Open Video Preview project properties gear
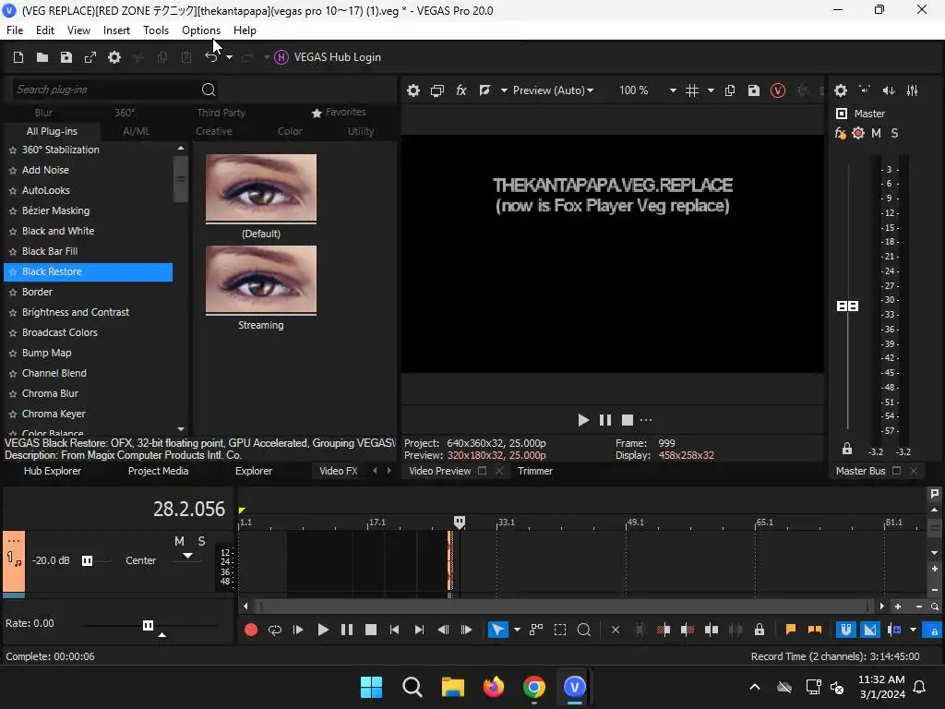 pyautogui.click(x=413, y=90)
